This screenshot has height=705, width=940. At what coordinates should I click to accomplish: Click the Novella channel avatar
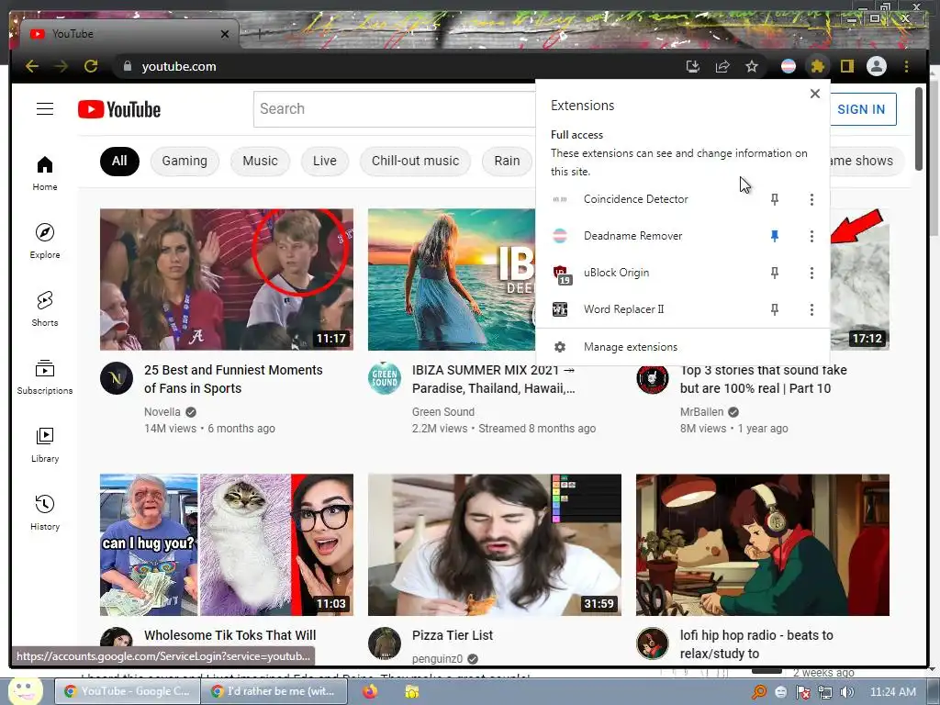[117, 377]
